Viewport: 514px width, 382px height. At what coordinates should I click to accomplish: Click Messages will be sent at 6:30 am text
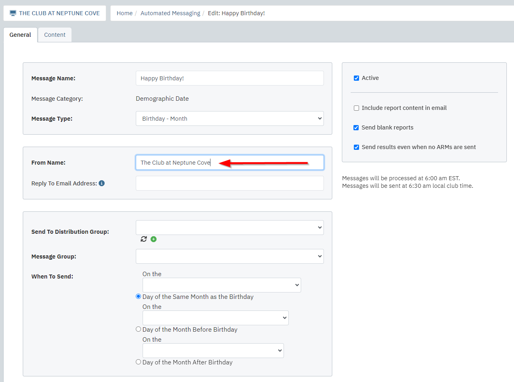pos(407,186)
